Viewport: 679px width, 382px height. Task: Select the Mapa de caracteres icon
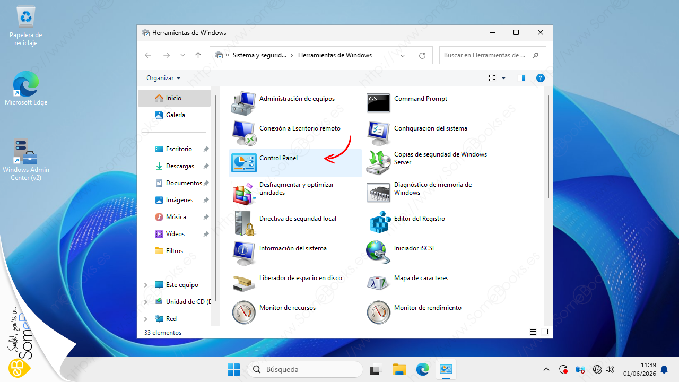[x=378, y=282]
